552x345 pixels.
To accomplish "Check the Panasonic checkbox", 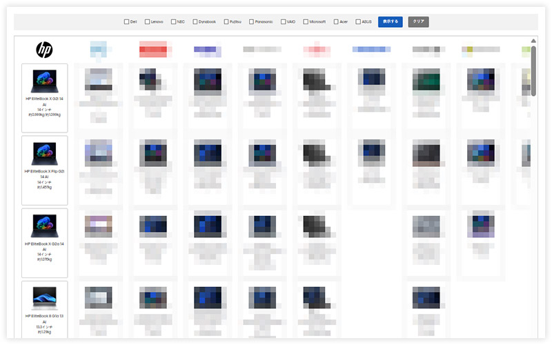I will click(x=251, y=22).
